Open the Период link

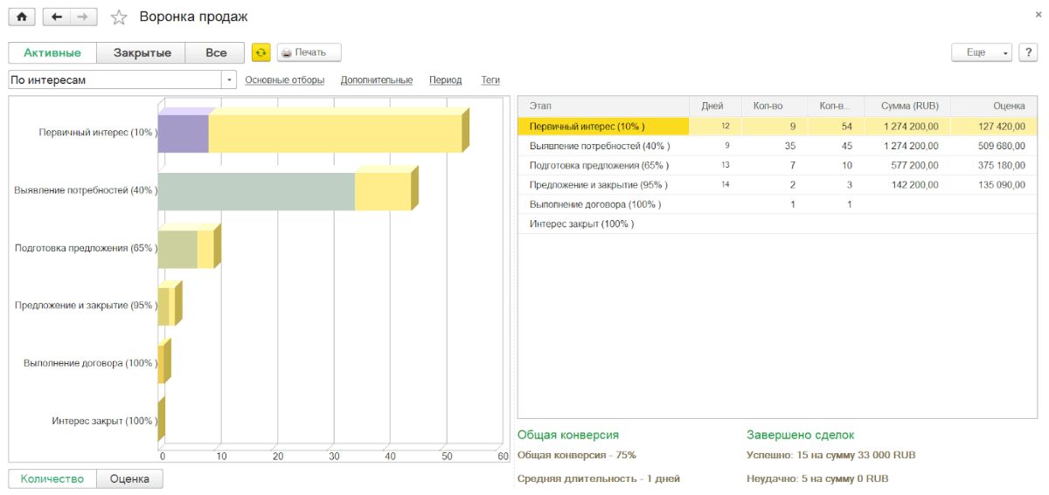[445, 80]
